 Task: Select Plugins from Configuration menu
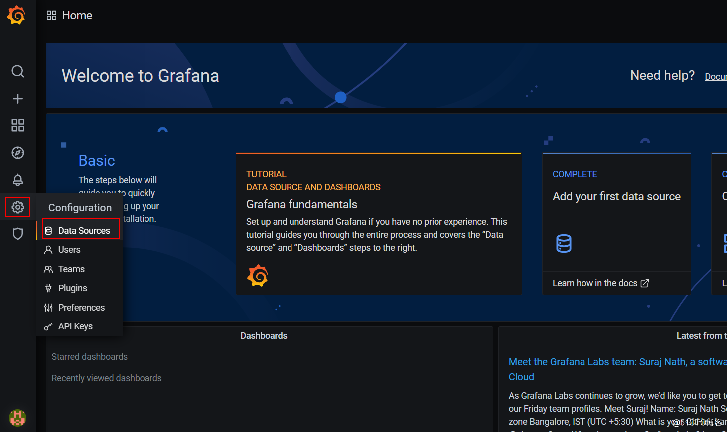(x=80, y=288)
